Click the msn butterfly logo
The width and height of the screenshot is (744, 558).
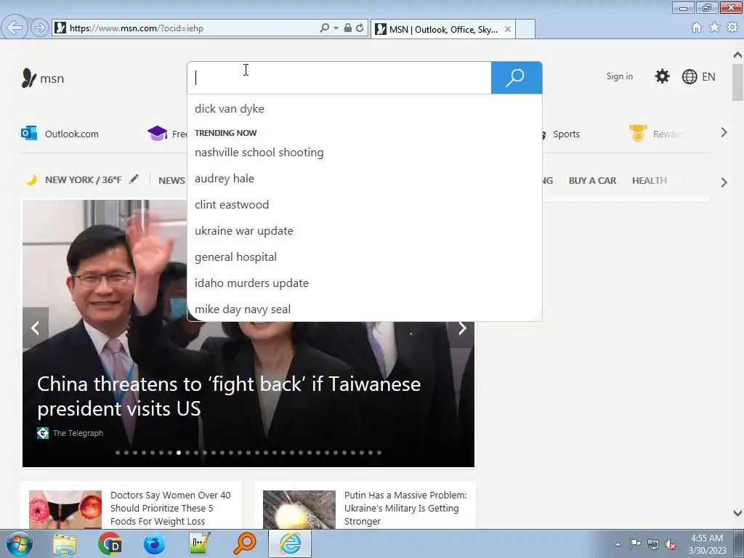(28, 78)
